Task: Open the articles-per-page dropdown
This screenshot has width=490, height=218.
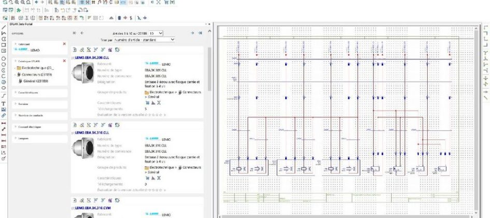Action: pyautogui.click(x=160, y=33)
